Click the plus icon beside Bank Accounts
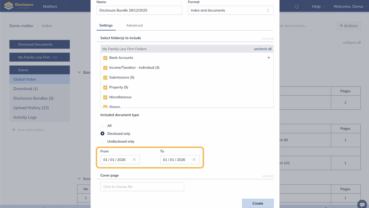The height and width of the screenshot is (208, 369). (x=268, y=58)
